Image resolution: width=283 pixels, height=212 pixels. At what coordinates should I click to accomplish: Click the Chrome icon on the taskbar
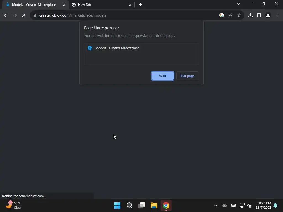[x=166, y=205]
